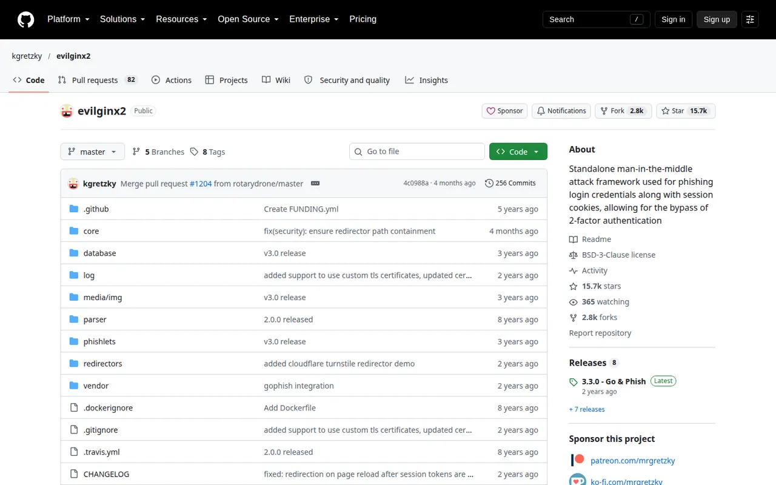
Task: Open the .gitignore file
Action: point(101,430)
